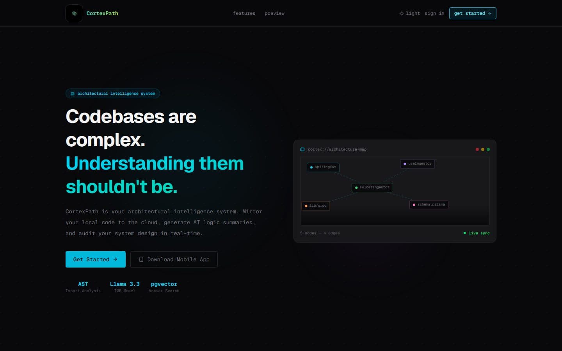The height and width of the screenshot is (351, 562).
Task: Click the map icon beside cortex://architecture-map
Action: [302, 149]
